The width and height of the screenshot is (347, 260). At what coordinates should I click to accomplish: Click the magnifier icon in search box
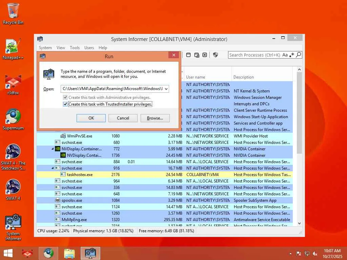click(299, 55)
